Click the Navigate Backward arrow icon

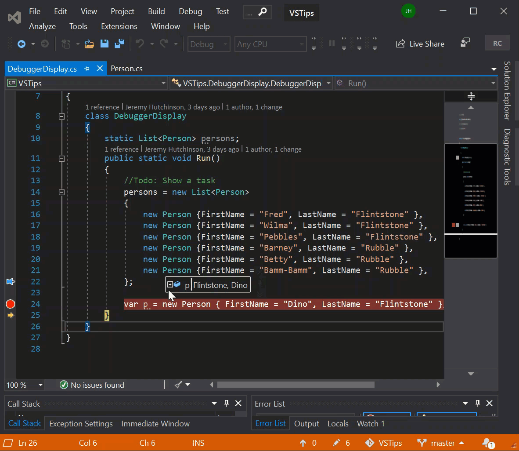tap(22, 44)
